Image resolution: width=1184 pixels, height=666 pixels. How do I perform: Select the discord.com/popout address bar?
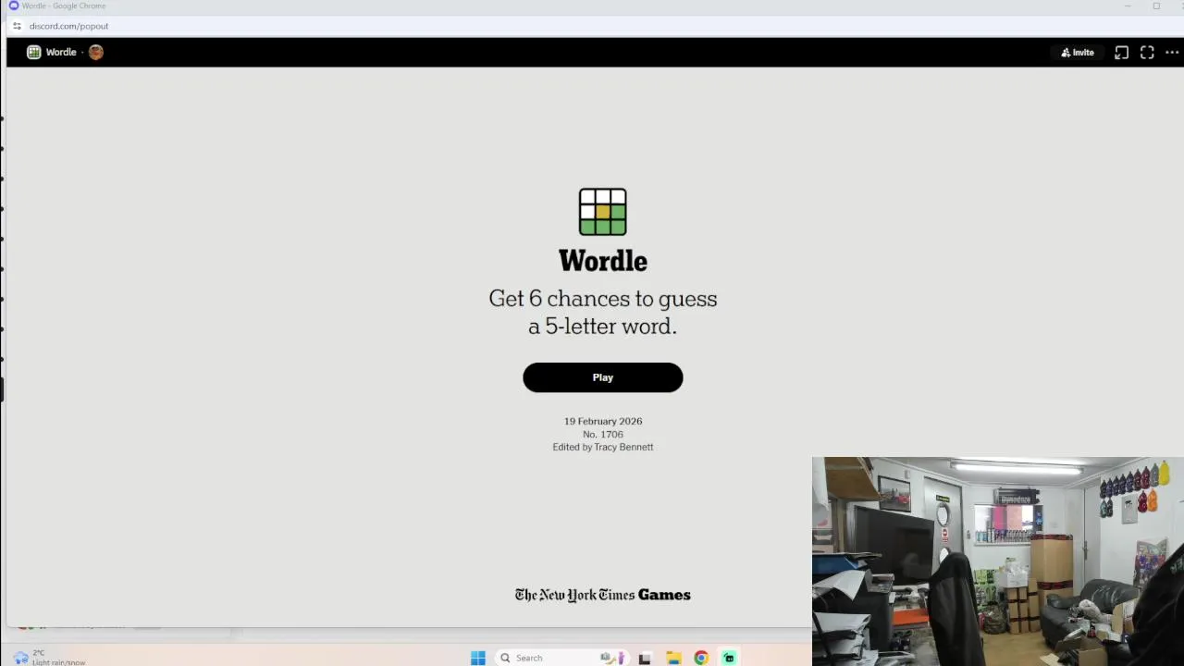click(x=68, y=26)
